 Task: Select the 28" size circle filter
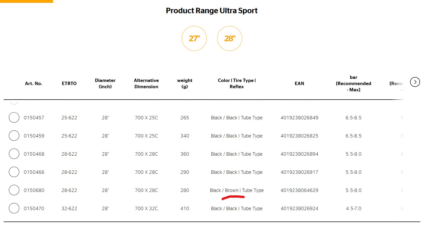pos(230,38)
